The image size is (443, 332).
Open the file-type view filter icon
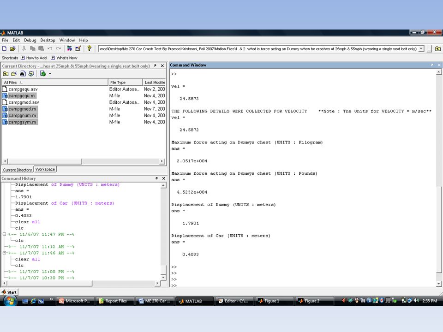coord(31,74)
